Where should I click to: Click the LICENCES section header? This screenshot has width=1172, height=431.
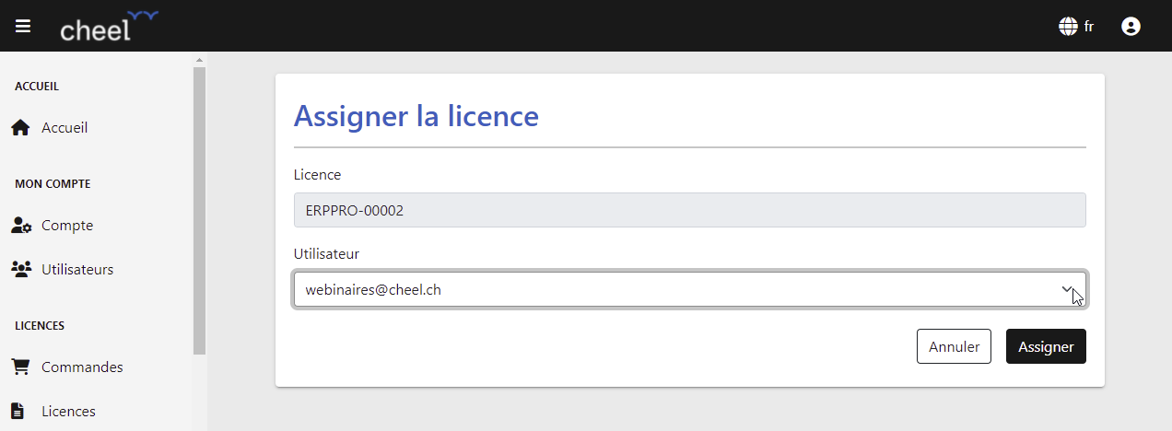click(40, 326)
